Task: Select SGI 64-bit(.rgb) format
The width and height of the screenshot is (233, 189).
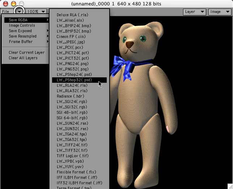Action: 79,118
